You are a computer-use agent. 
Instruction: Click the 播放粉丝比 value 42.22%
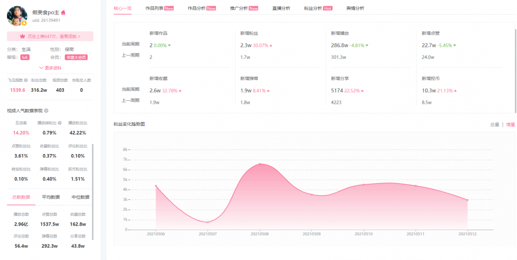78,133
